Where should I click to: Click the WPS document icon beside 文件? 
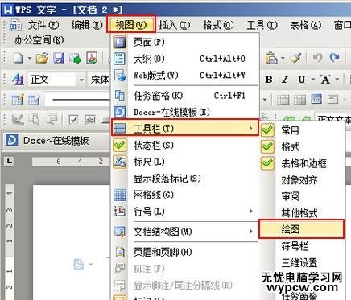pos(15,25)
